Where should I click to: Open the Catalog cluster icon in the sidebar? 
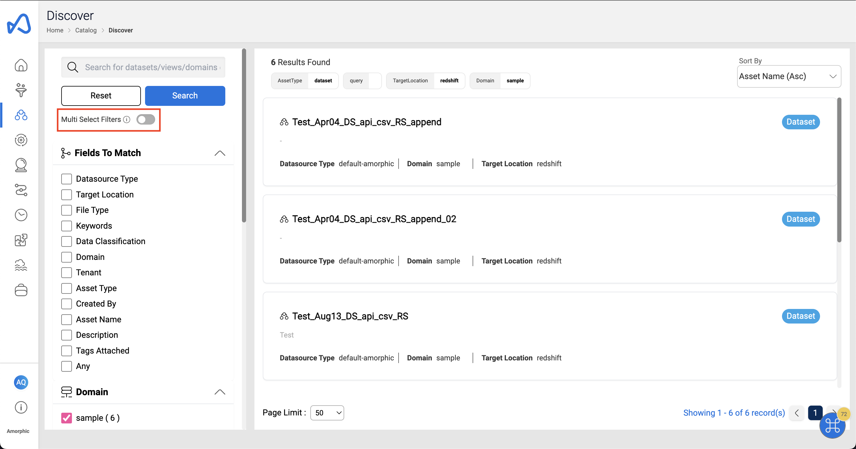click(21, 115)
